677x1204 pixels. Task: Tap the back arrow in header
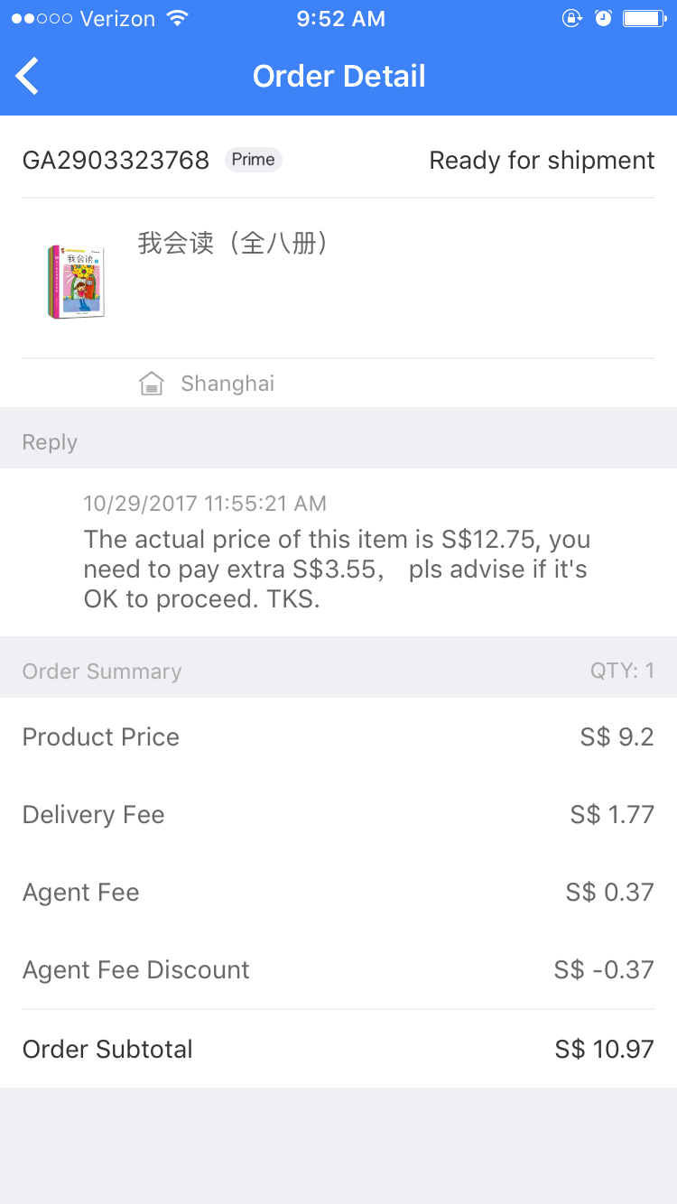pos(28,76)
